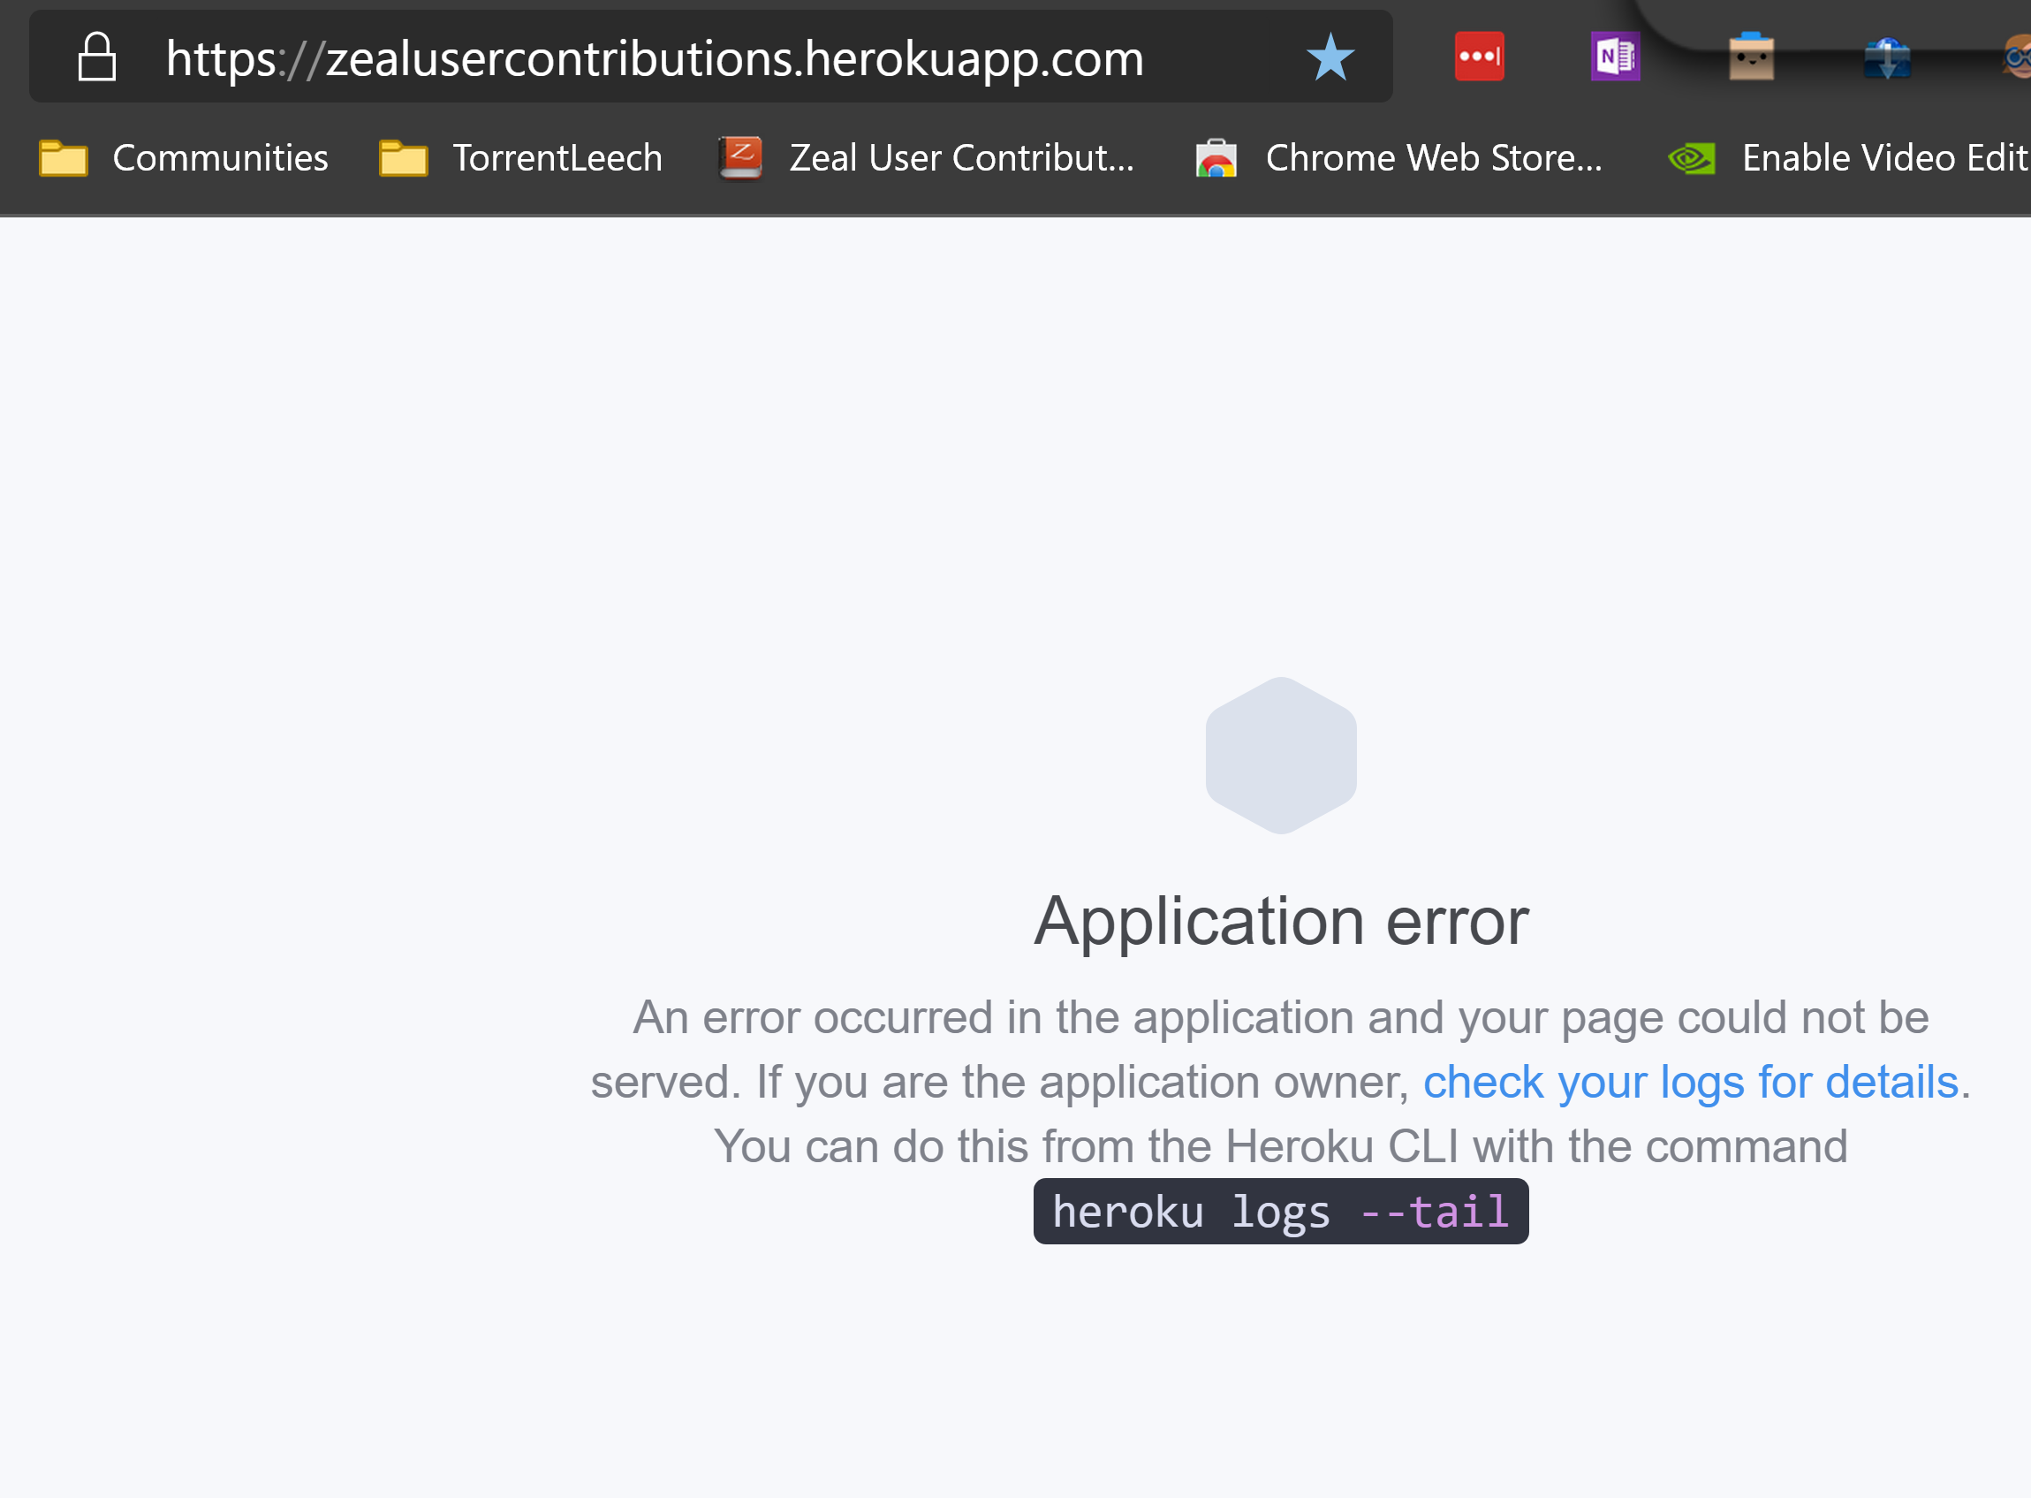Screen dimensions: 2031x1498
Task: Click the glasses avatar extension icon
Action: (x=2019, y=57)
